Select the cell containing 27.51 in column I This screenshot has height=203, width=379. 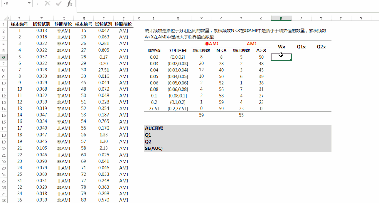[104, 70]
